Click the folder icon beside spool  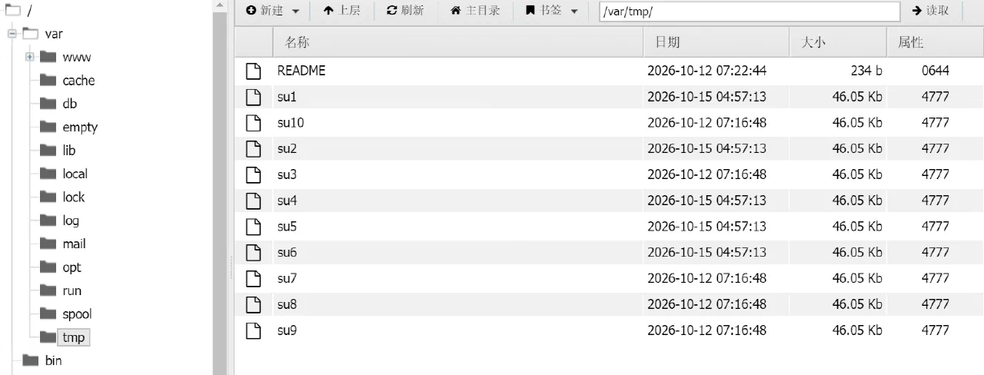coord(48,314)
